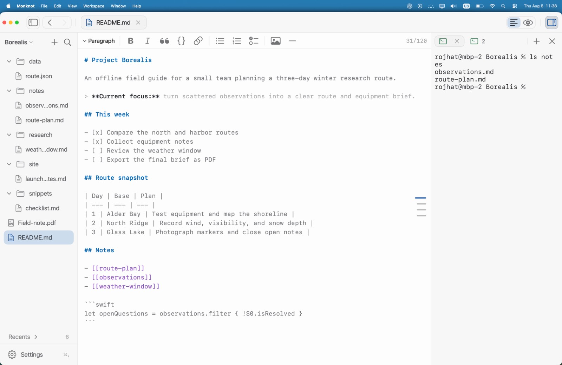
Task: Go back in navigation history
Action: (x=50, y=22)
